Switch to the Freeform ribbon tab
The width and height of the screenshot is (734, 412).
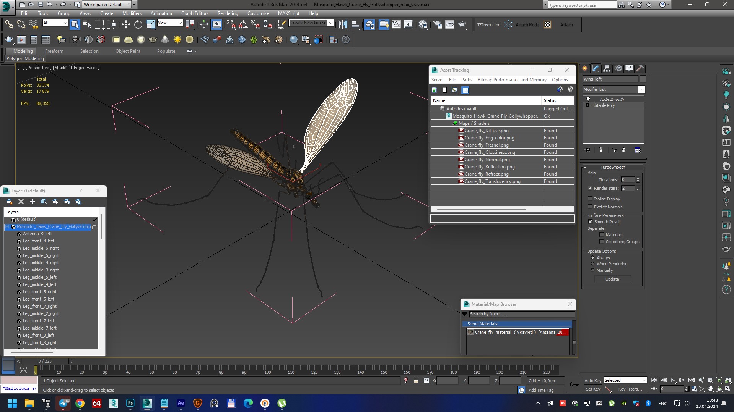tap(54, 51)
